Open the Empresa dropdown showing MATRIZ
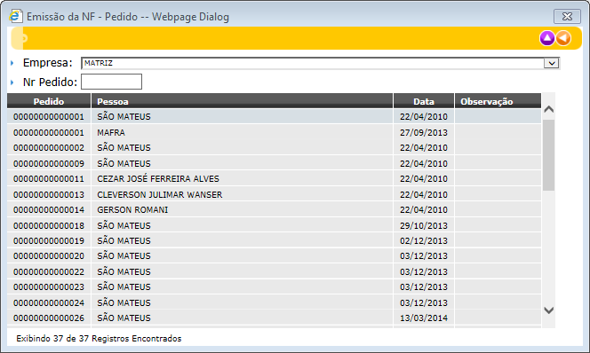The height and width of the screenshot is (353, 590). 320,63
